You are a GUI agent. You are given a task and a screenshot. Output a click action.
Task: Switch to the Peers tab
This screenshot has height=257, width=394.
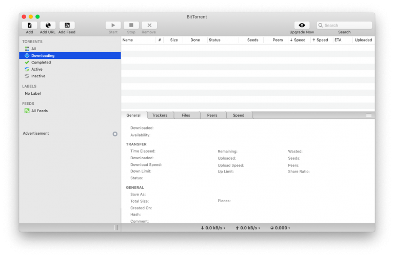pyautogui.click(x=212, y=115)
